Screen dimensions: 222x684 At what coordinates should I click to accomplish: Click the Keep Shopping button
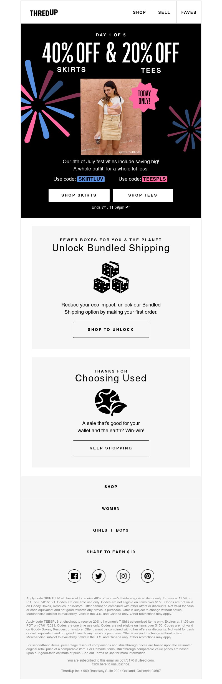tap(111, 448)
